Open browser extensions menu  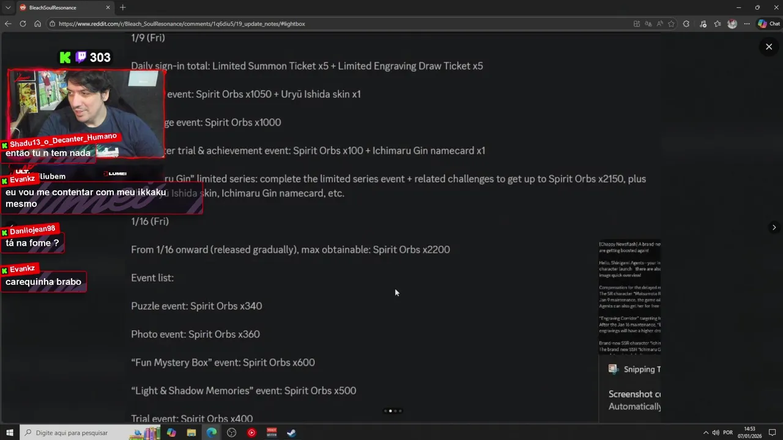(686, 24)
